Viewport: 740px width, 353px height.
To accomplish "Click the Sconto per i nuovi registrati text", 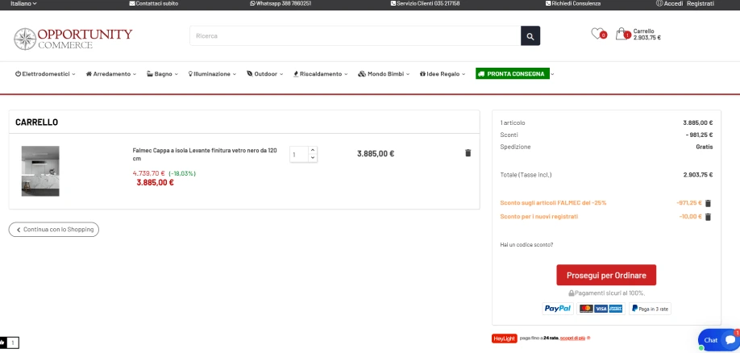I will tap(539, 217).
